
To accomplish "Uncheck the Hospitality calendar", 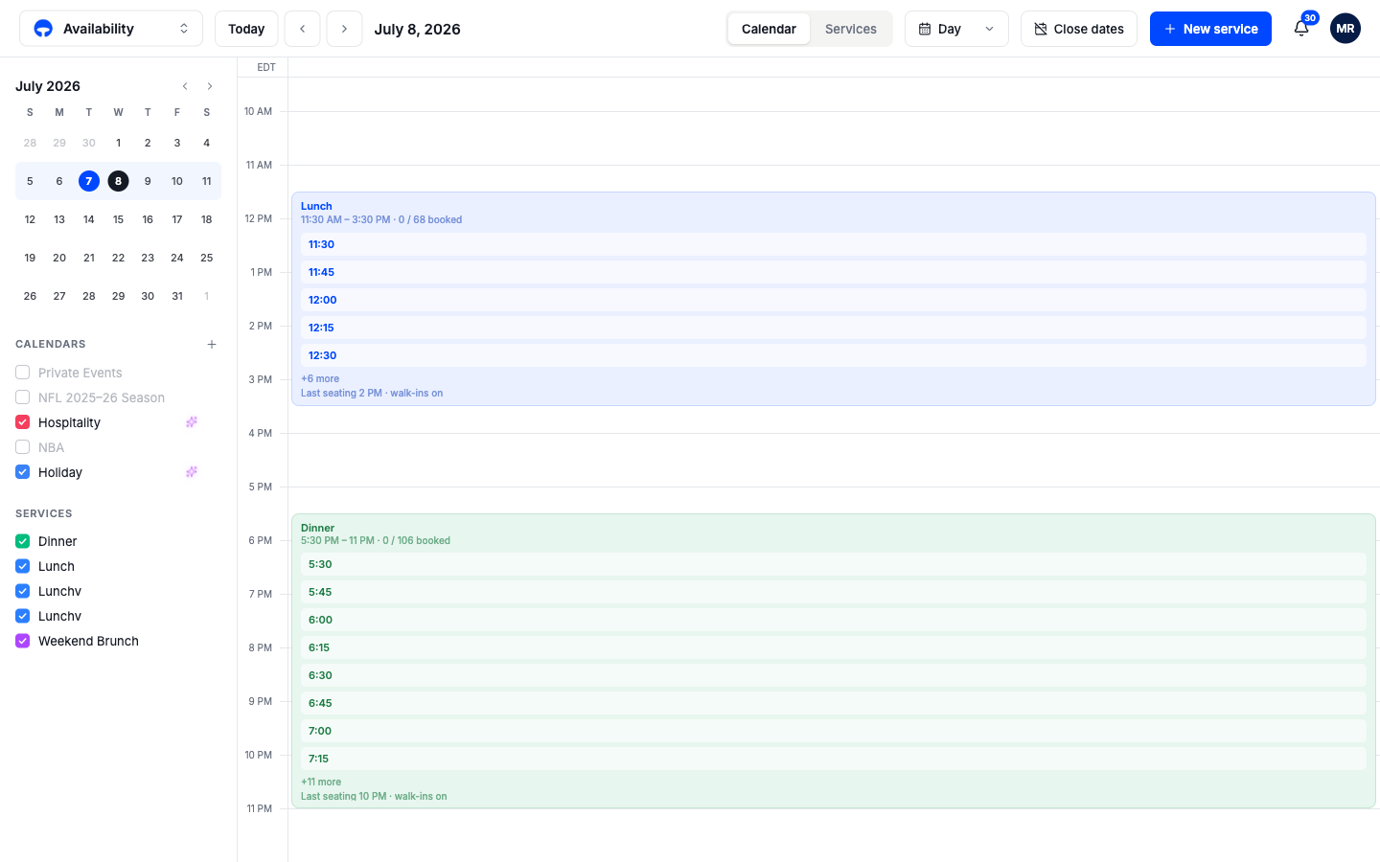I will click(23, 422).
